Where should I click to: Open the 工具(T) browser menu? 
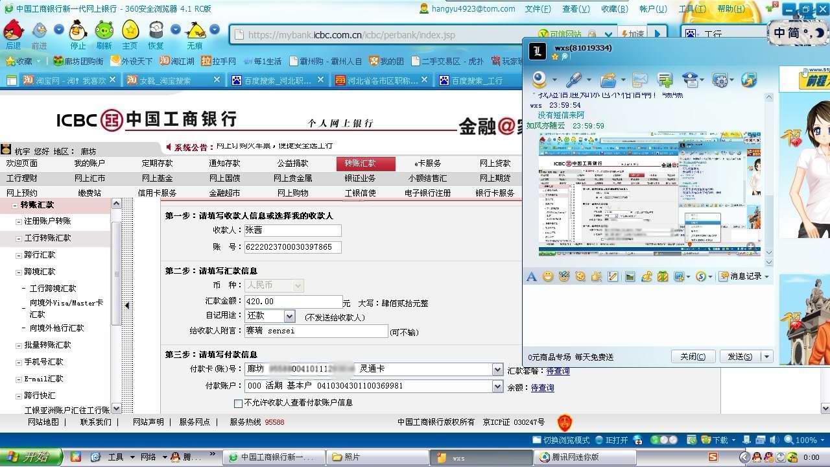(692, 9)
